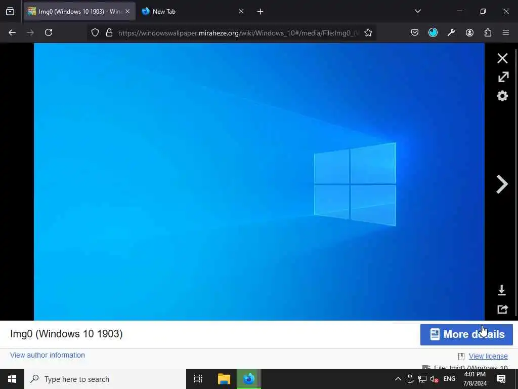
Task: Reload the current page
Action: (x=49, y=32)
